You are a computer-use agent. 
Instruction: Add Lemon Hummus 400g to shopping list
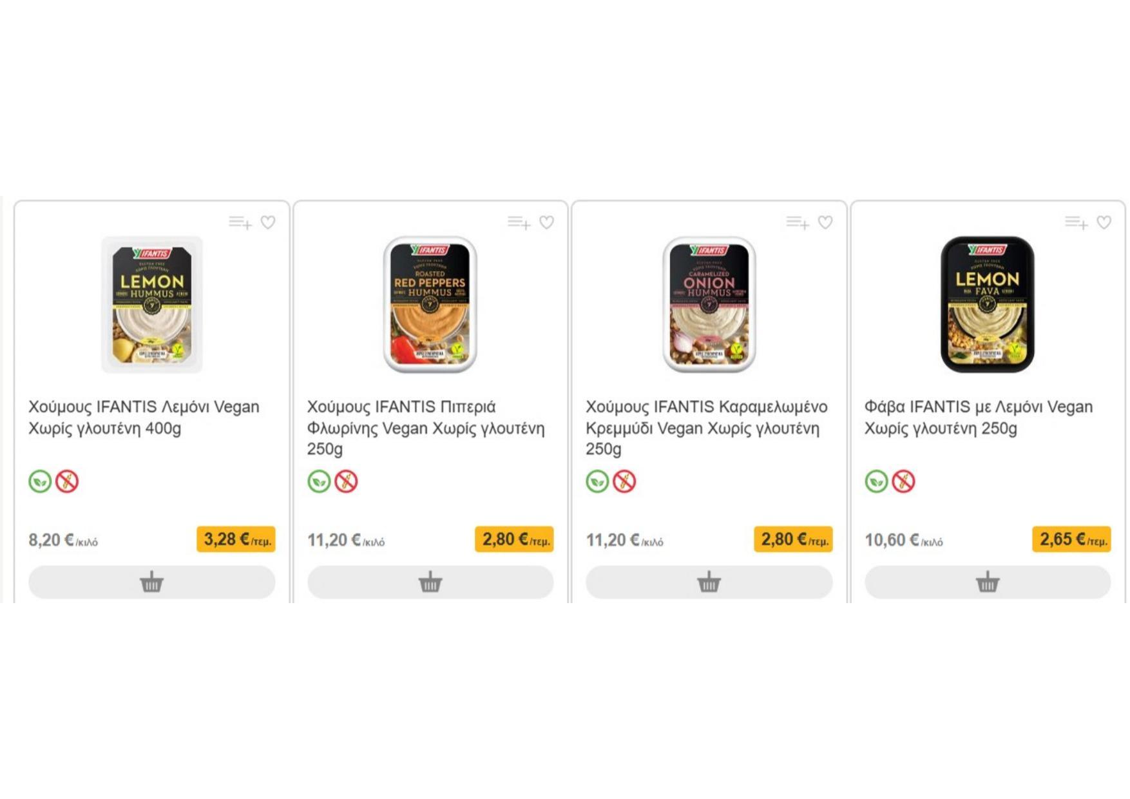(x=240, y=223)
